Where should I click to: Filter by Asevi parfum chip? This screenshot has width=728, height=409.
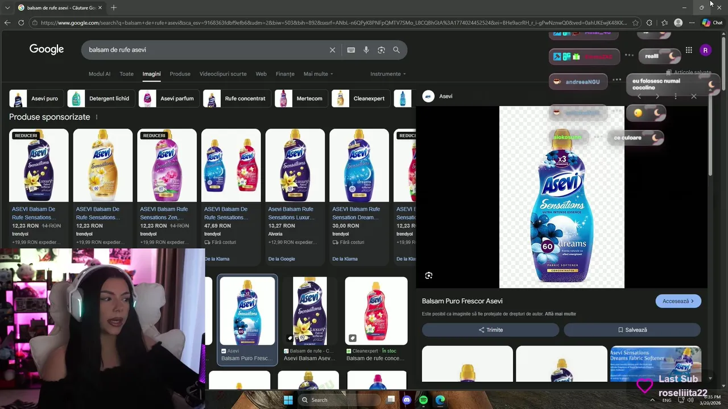tap(168, 98)
